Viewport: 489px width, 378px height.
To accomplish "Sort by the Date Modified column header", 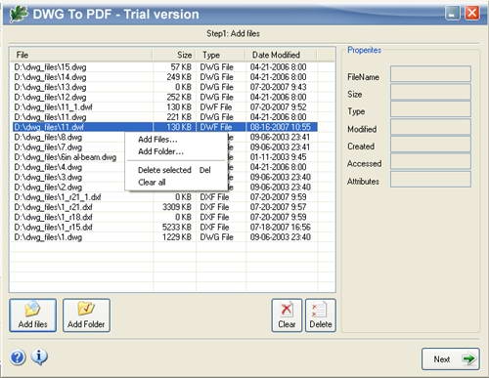I will pos(281,55).
